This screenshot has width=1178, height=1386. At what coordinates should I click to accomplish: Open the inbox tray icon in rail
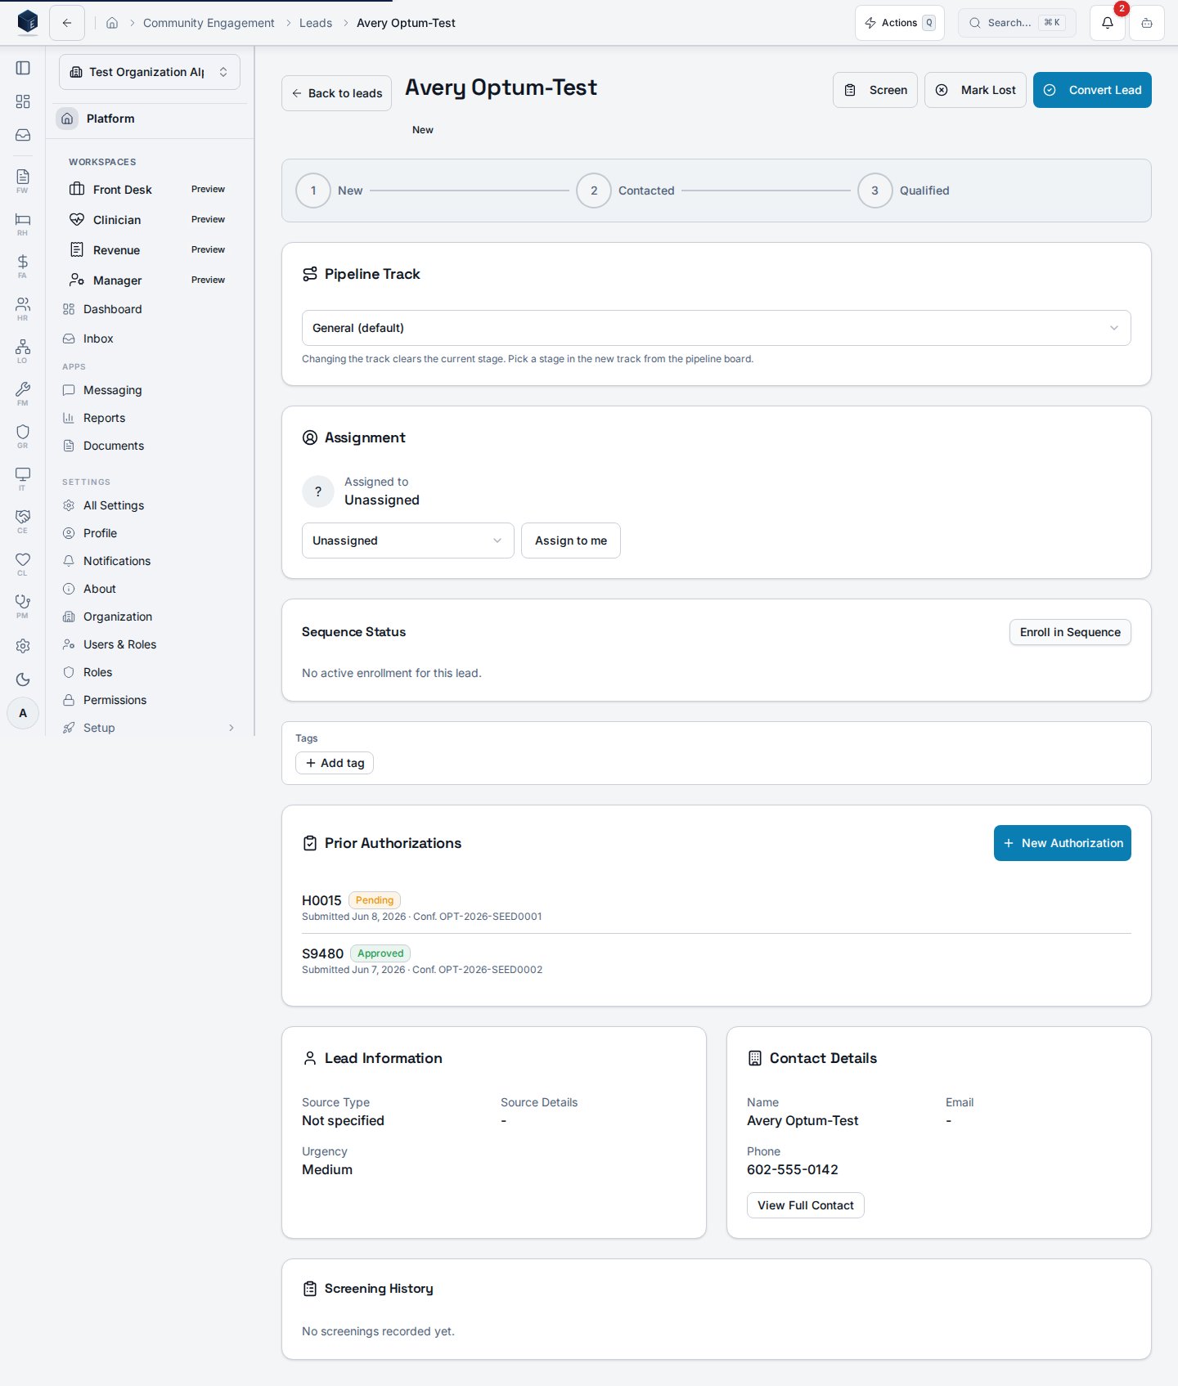point(23,135)
